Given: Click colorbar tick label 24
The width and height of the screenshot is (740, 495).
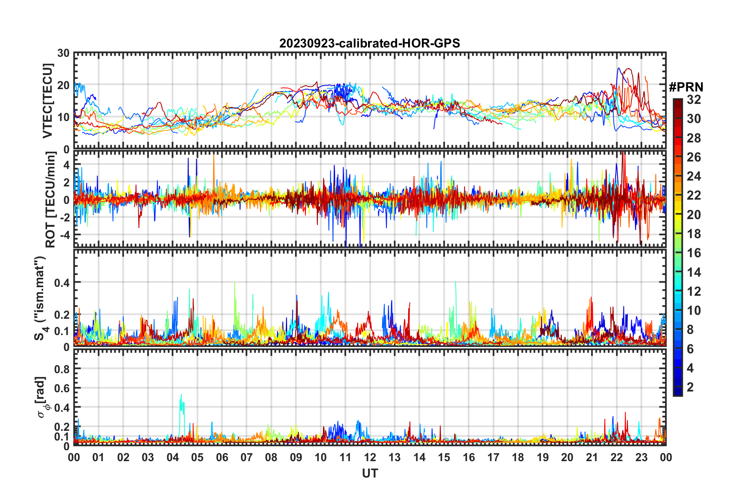Looking at the screenshot, I should (694, 176).
